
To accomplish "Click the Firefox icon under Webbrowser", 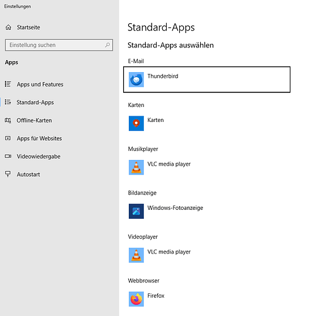I will [136, 299].
